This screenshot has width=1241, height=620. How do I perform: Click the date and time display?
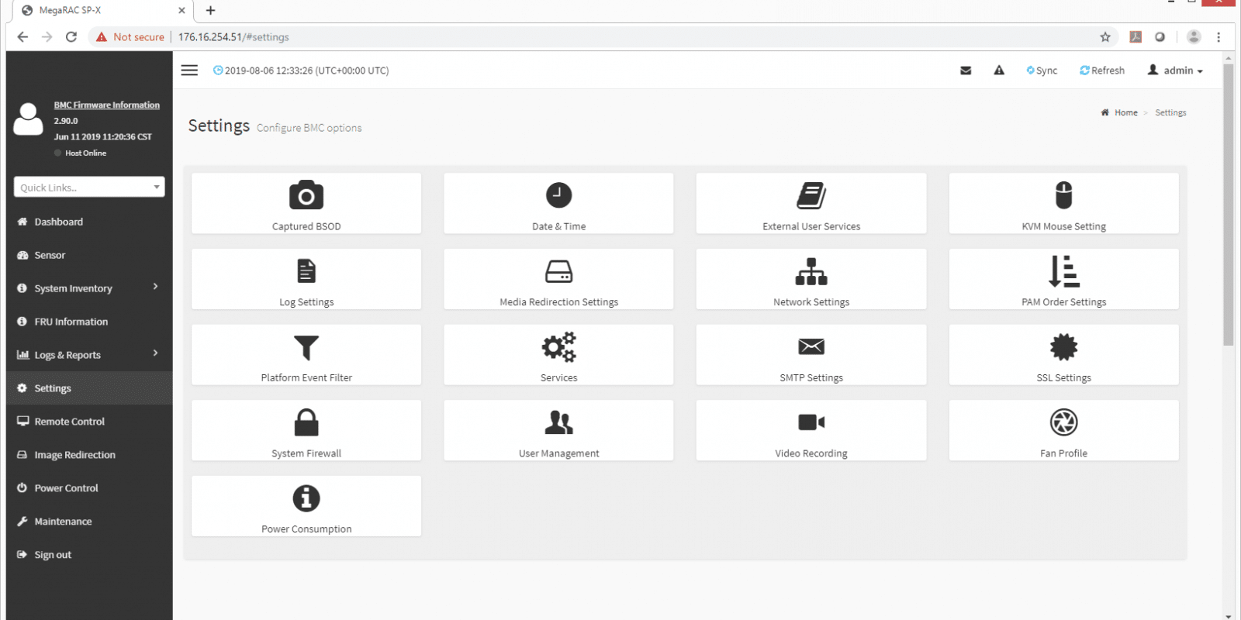coord(301,71)
